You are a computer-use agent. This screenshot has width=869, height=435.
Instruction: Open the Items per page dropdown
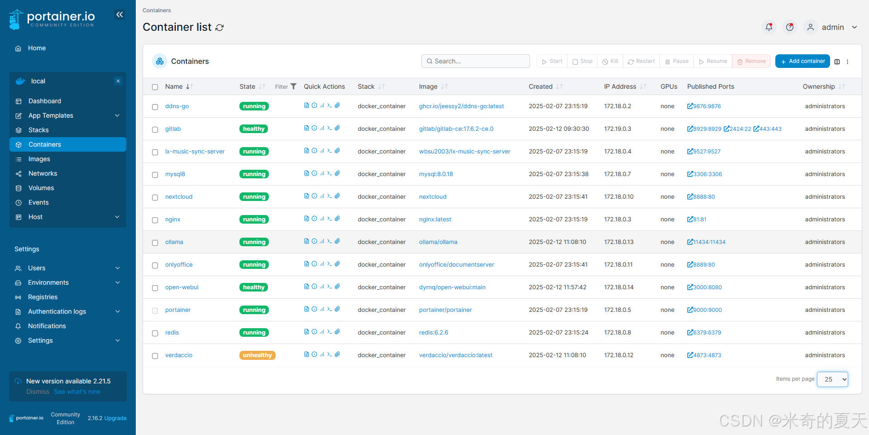coord(832,379)
